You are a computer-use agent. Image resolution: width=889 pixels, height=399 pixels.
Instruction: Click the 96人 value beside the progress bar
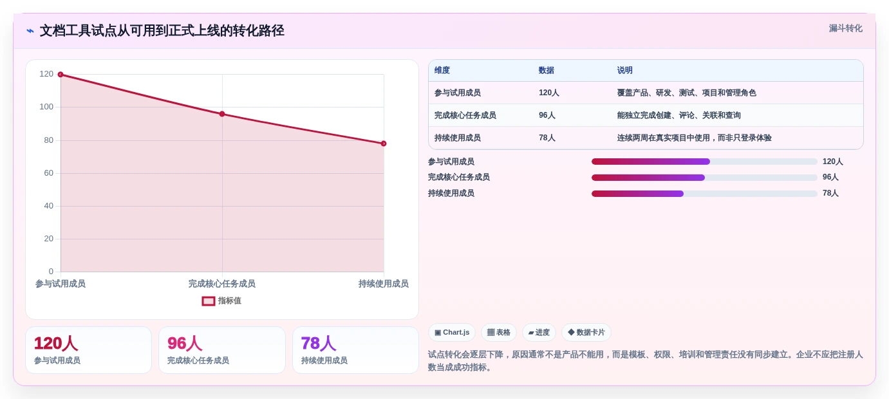click(831, 178)
